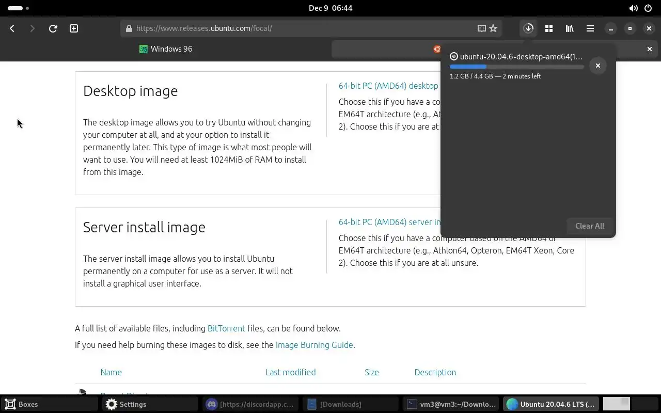This screenshot has width=661, height=413.
Task: Switch to the Discord taskbar window
Action: coord(250,404)
